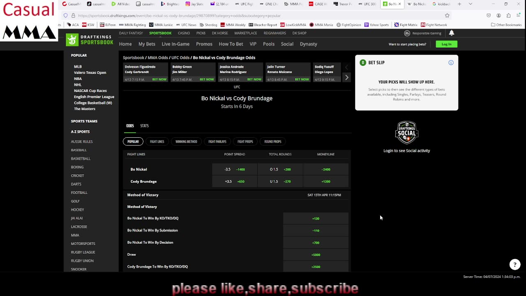Select Bo Nickal -2400 moneyline
The width and height of the screenshot is (526, 296).
click(x=326, y=169)
